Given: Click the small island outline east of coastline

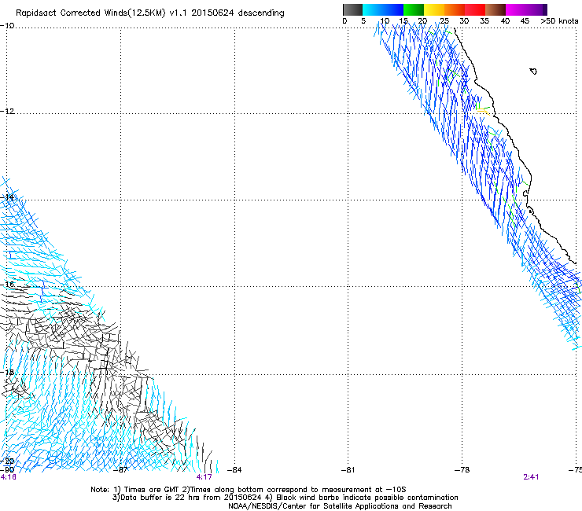Looking at the screenshot, I should 533,71.
